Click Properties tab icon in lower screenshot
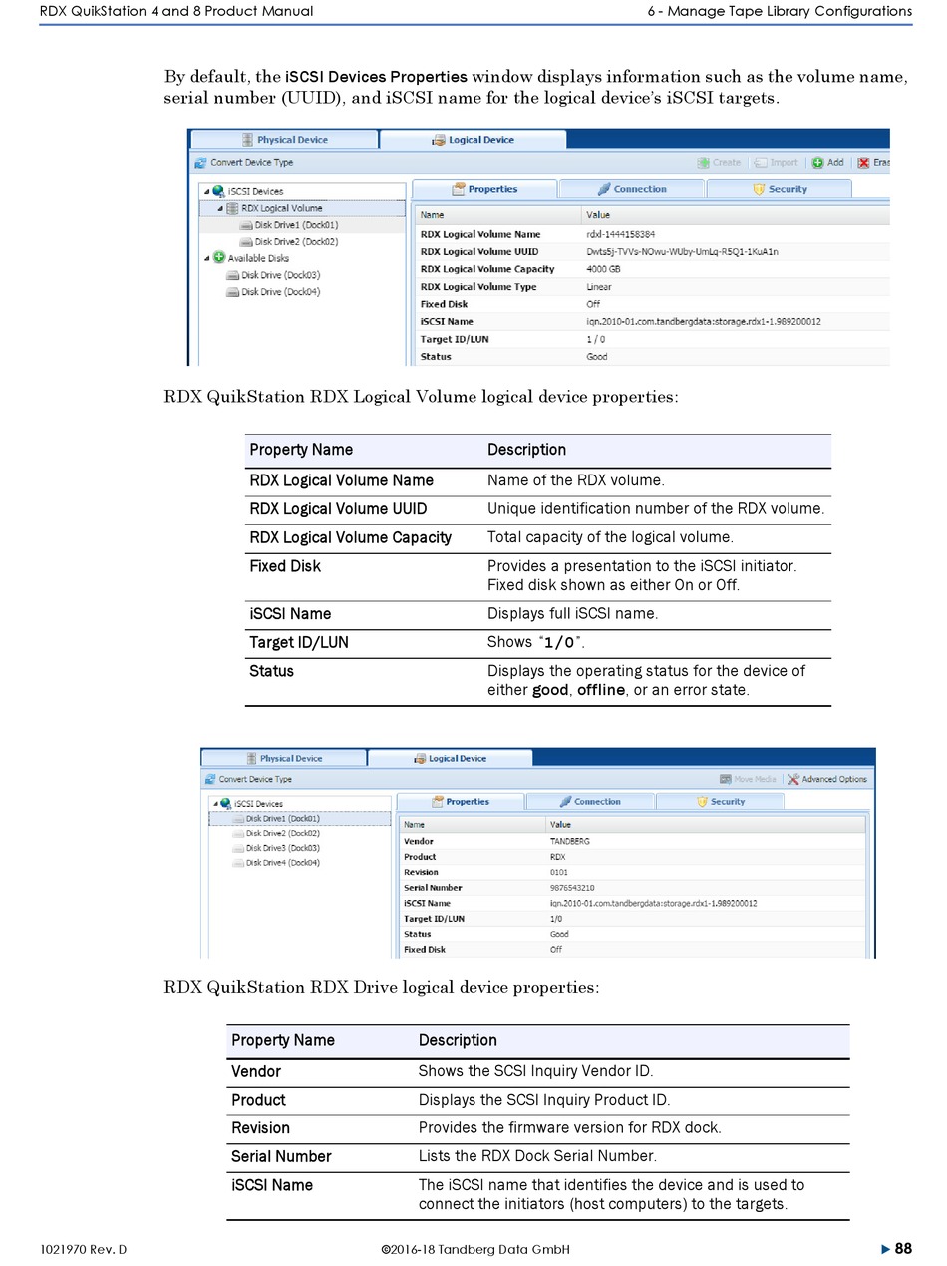The height and width of the screenshot is (1266, 947). (x=438, y=801)
